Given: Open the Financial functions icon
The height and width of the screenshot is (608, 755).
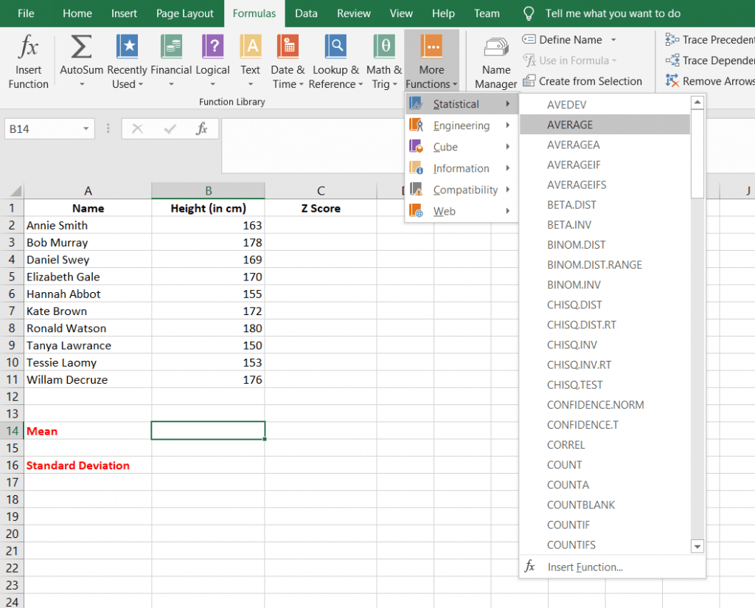Looking at the screenshot, I should tap(171, 46).
